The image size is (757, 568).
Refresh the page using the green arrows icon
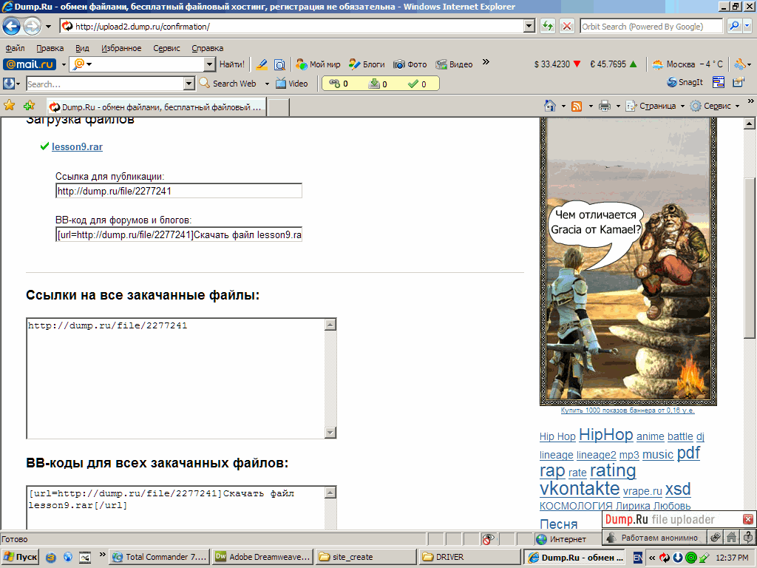tap(548, 26)
